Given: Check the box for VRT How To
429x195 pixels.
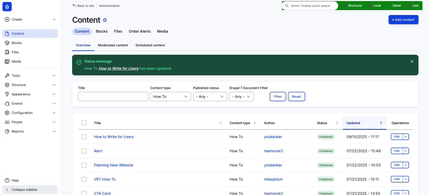Looking at the screenshot, I should click(84, 179).
